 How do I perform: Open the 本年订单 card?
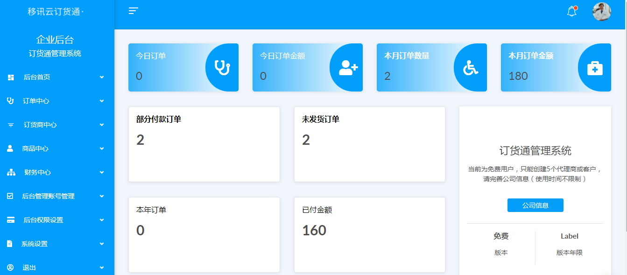click(x=204, y=235)
